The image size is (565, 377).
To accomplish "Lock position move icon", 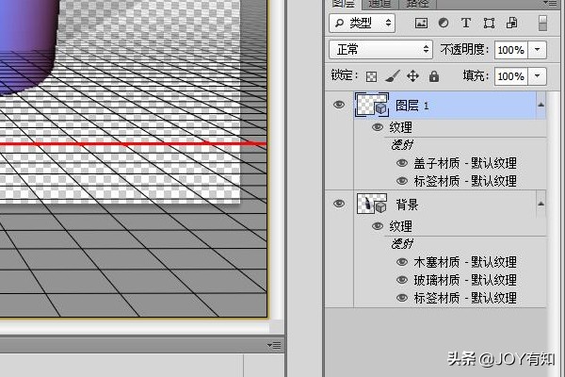I will pos(413,76).
